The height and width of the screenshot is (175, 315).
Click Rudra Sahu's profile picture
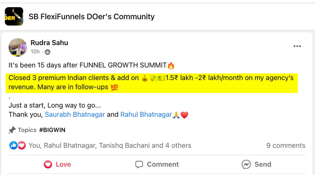18,47
